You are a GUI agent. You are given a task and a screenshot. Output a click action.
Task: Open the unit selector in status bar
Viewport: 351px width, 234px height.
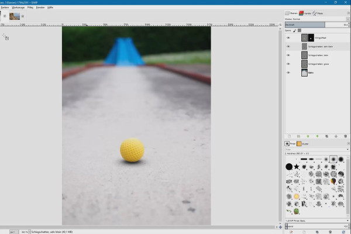[x=14, y=232]
